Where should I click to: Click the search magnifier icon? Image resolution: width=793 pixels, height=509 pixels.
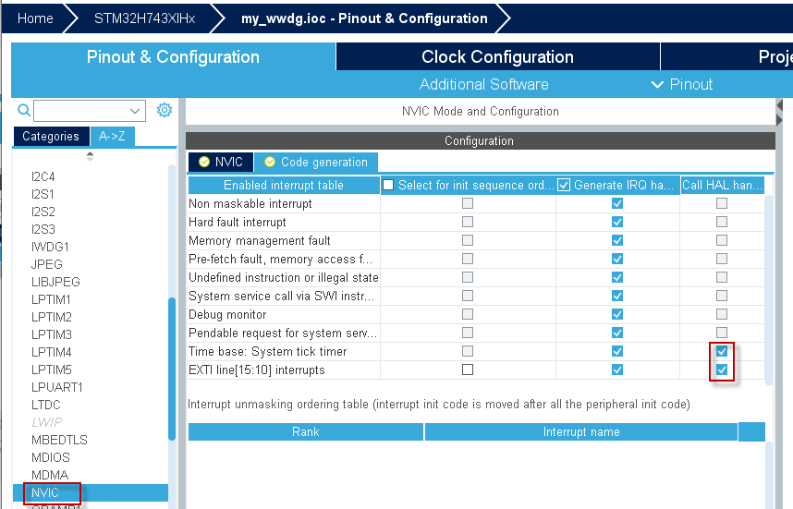[24, 110]
